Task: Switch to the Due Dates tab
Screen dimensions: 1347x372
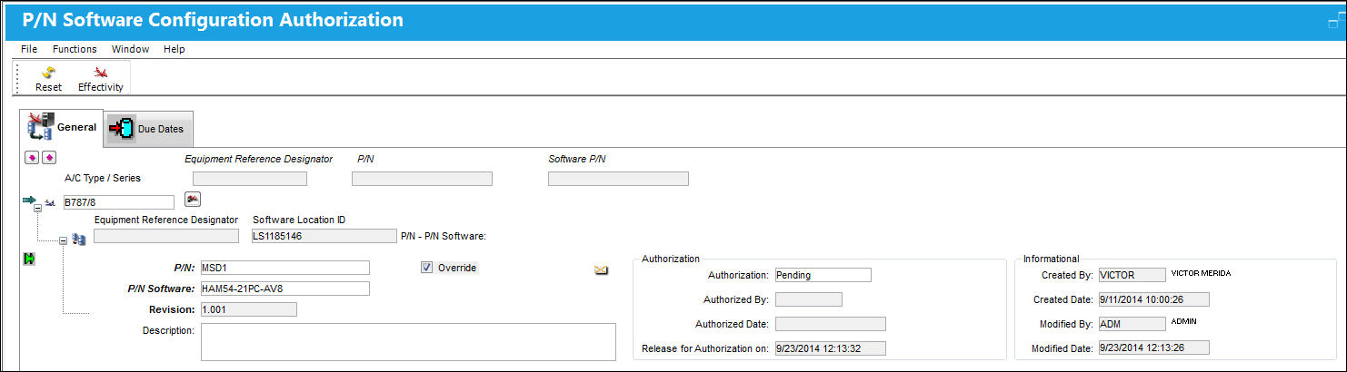Action: pyautogui.click(x=149, y=129)
